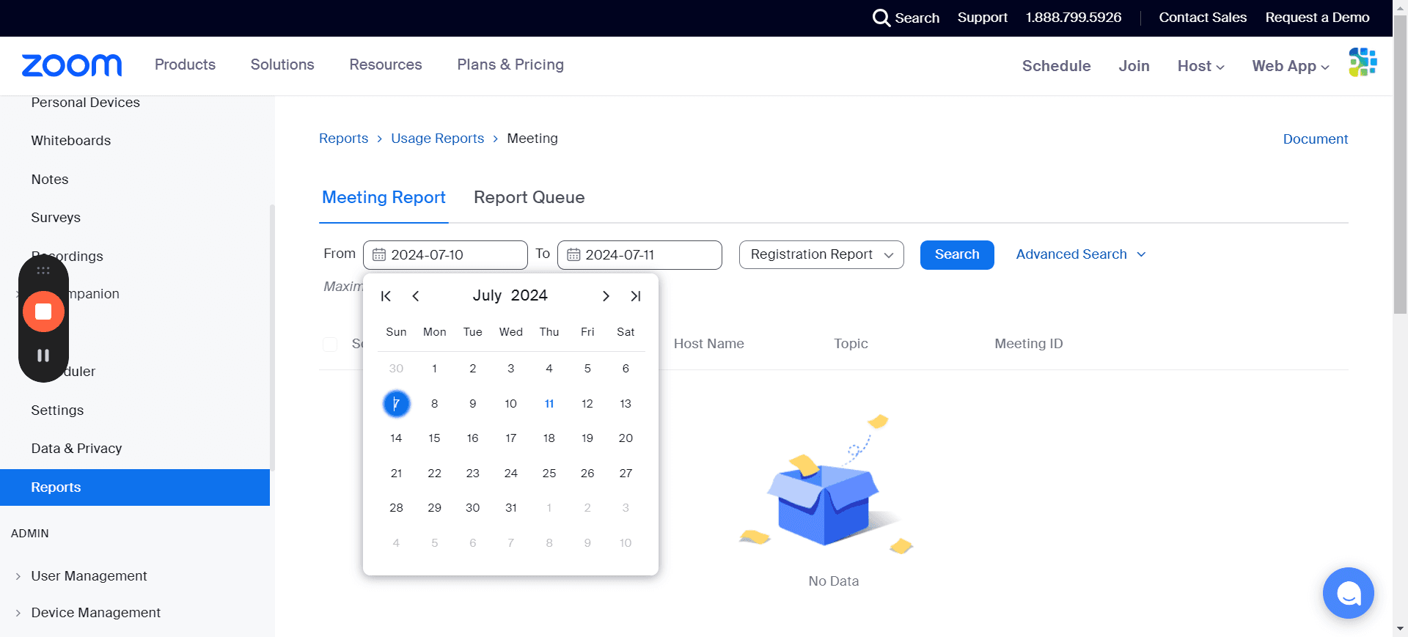Open Notes in the sidebar

coord(50,180)
